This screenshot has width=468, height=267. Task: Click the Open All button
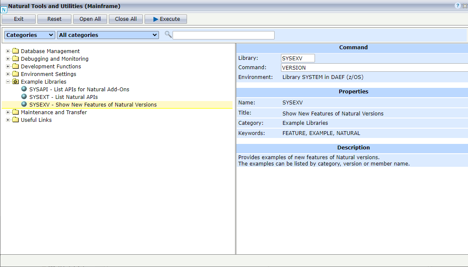[90, 19]
